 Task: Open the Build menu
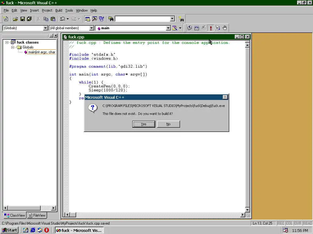point(59,10)
